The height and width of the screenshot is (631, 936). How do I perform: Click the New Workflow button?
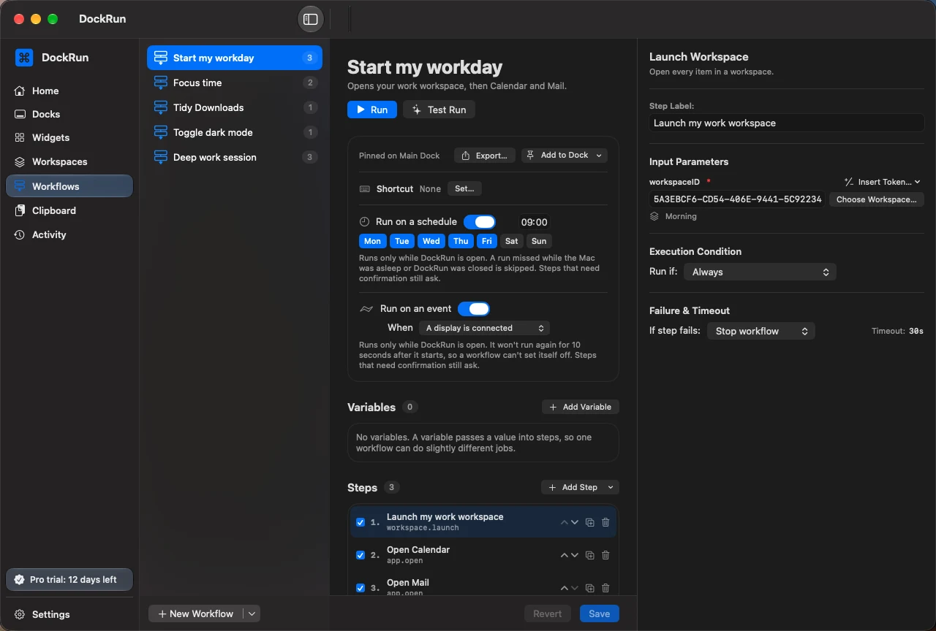(x=196, y=613)
